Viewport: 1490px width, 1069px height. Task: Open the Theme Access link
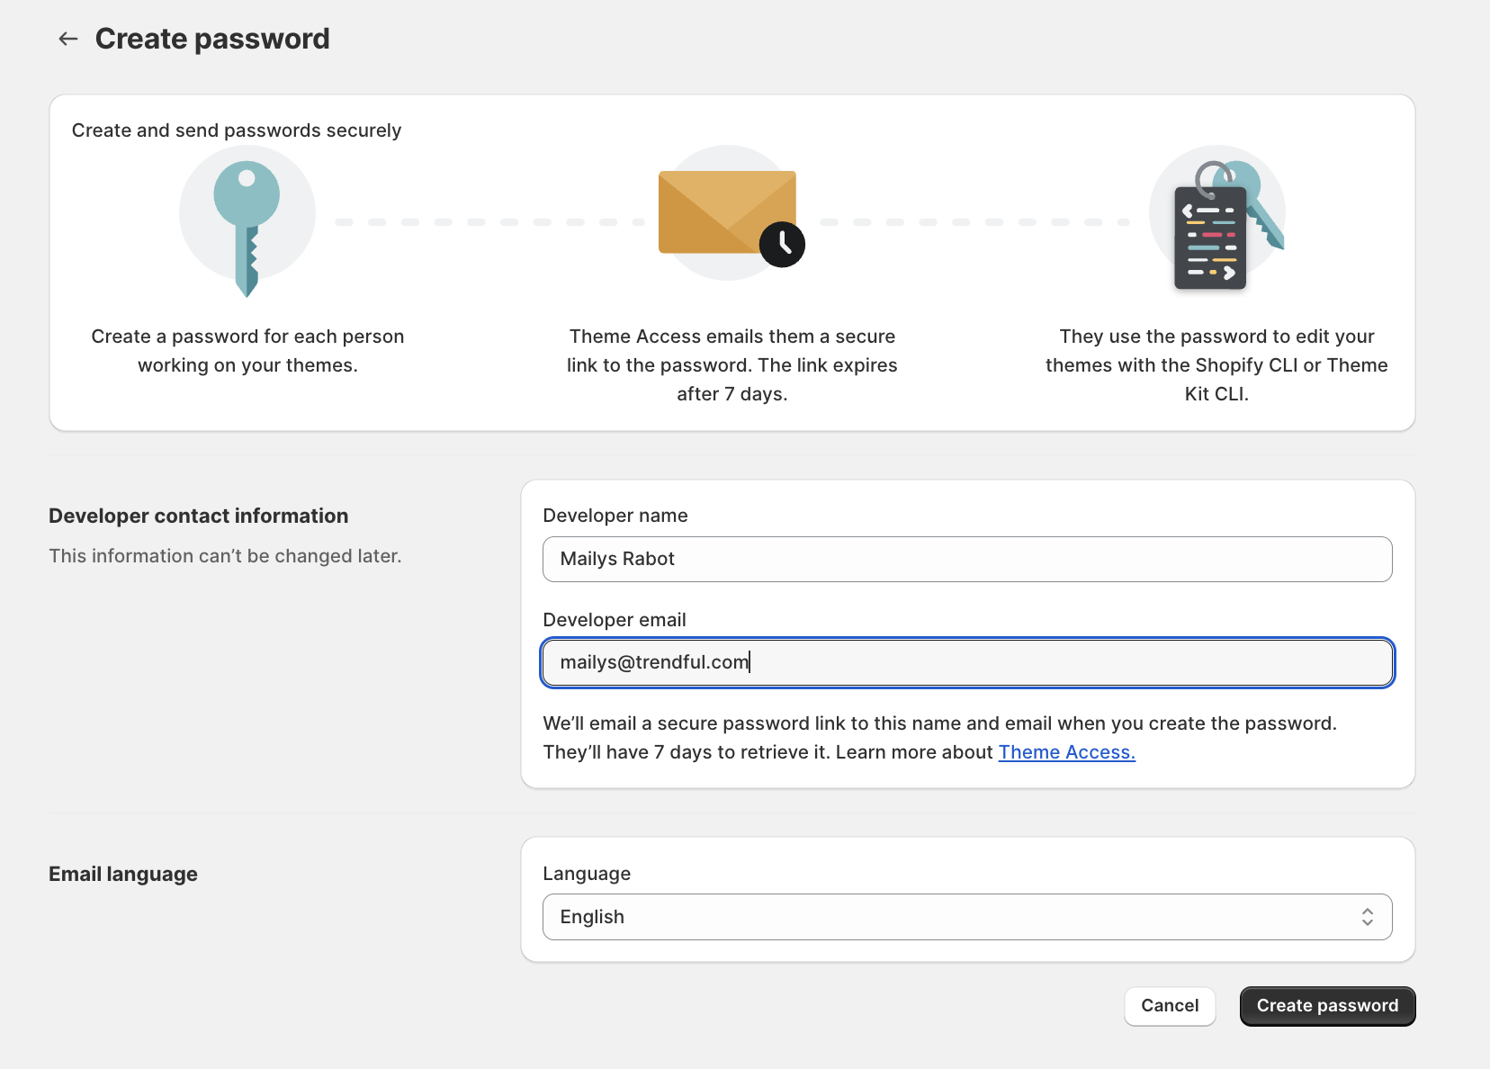[x=1066, y=752]
